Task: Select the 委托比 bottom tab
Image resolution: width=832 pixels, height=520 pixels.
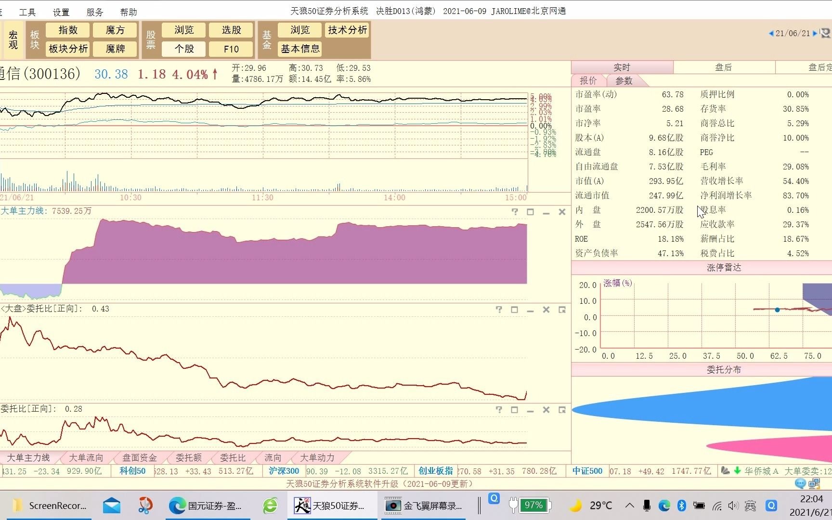Action: click(233, 457)
